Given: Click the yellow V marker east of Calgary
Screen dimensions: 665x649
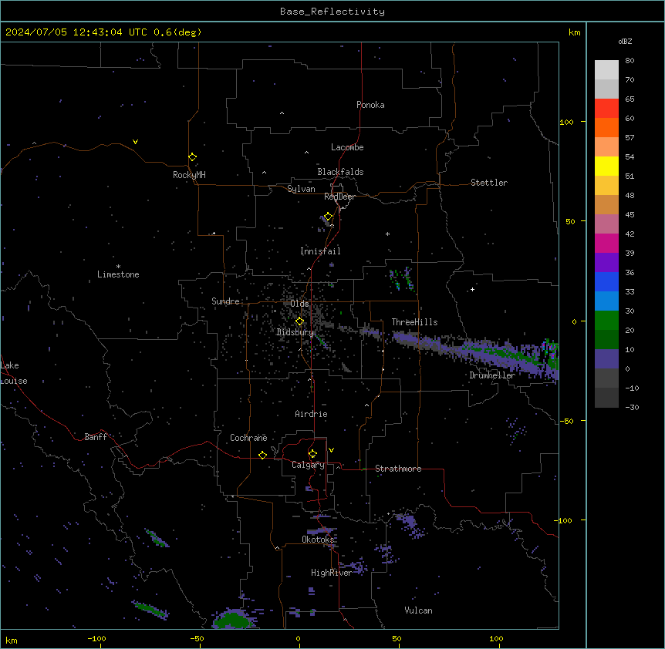Looking at the screenshot, I should pos(331,450).
